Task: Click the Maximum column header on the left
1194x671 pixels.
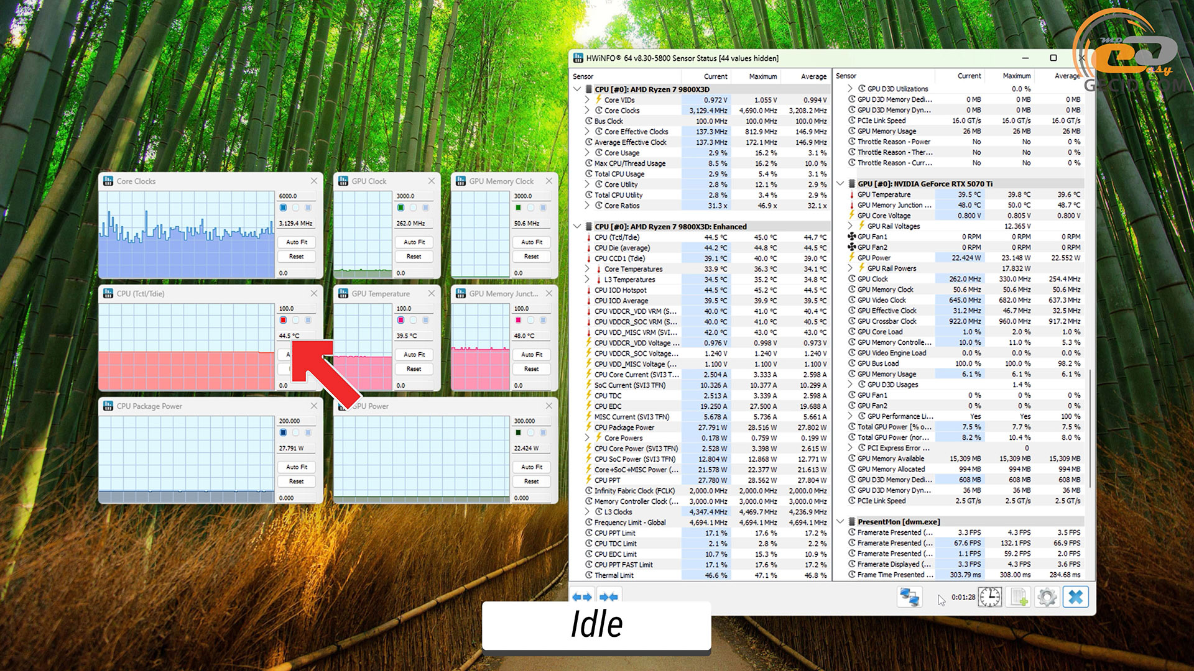Action: point(762,76)
